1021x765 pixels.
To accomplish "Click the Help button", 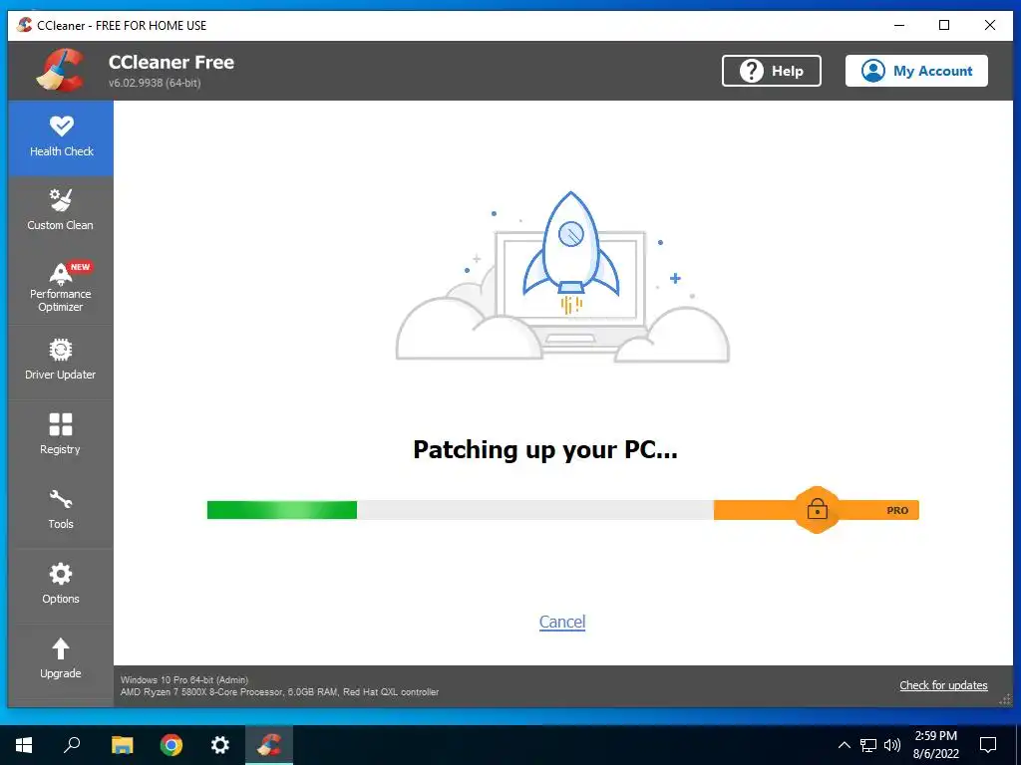I will 771,71.
